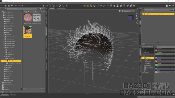Screen dimensions: 175x98
Task: Toggle visibility eye of Bristol dForce Hair
Action: [143, 14]
